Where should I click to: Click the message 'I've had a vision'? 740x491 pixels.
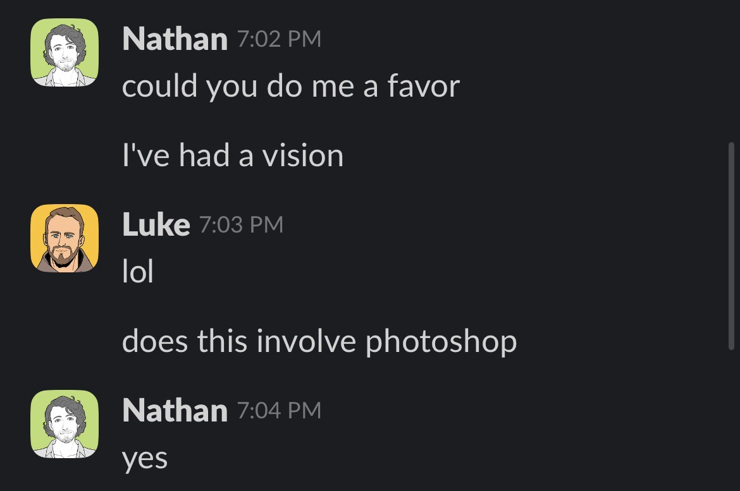(x=232, y=155)
